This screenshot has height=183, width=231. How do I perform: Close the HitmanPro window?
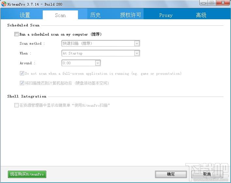(223, 3)
